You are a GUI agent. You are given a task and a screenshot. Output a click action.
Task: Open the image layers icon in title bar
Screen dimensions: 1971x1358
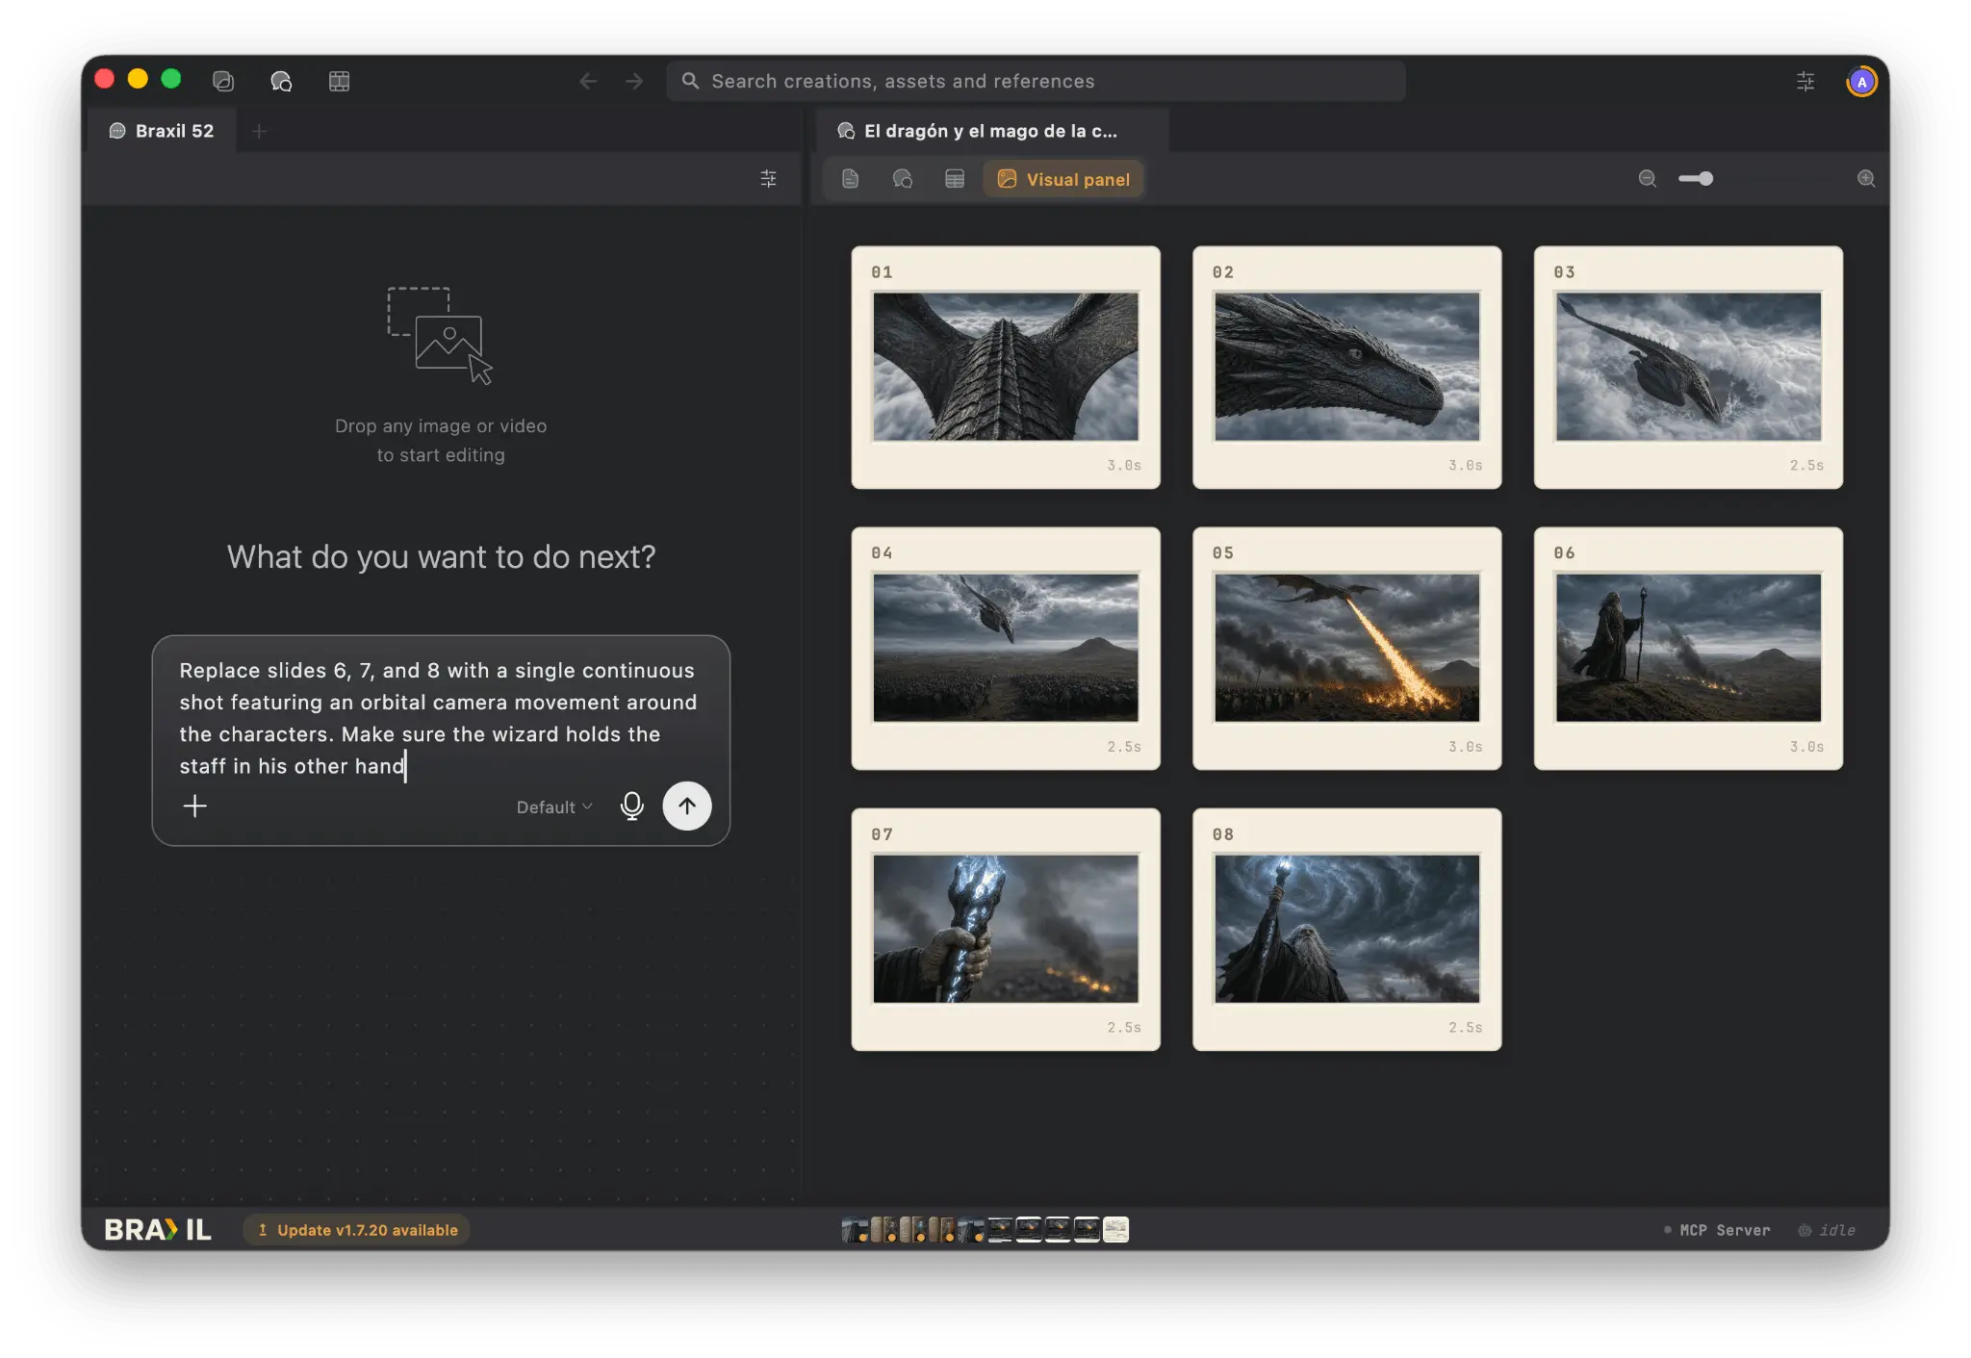click(x=223, y=82)
